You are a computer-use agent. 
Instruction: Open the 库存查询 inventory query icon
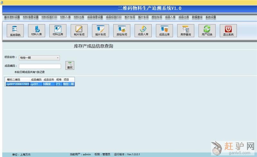pos(185,31)
